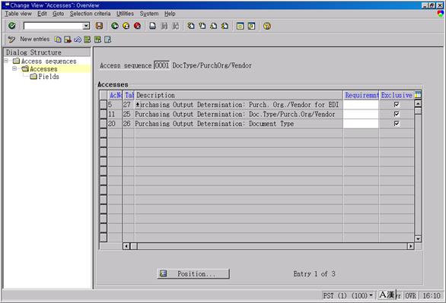
Task: Click the Undo change icon
Action: [78, 39]
